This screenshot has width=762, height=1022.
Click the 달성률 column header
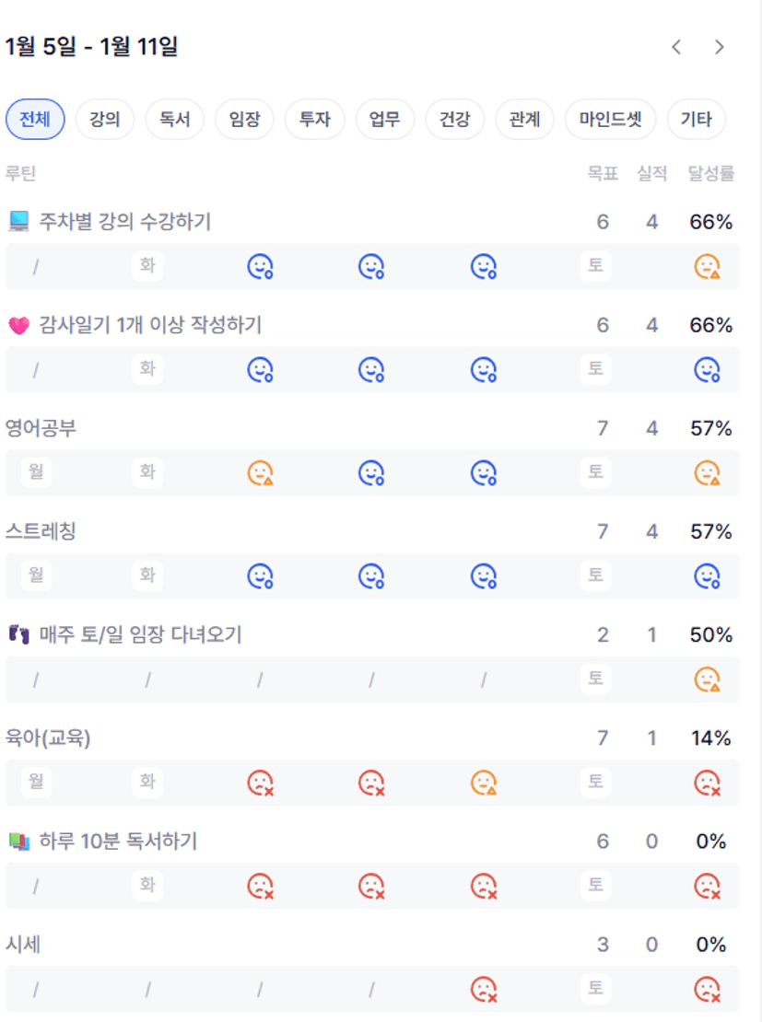[710, 173]
